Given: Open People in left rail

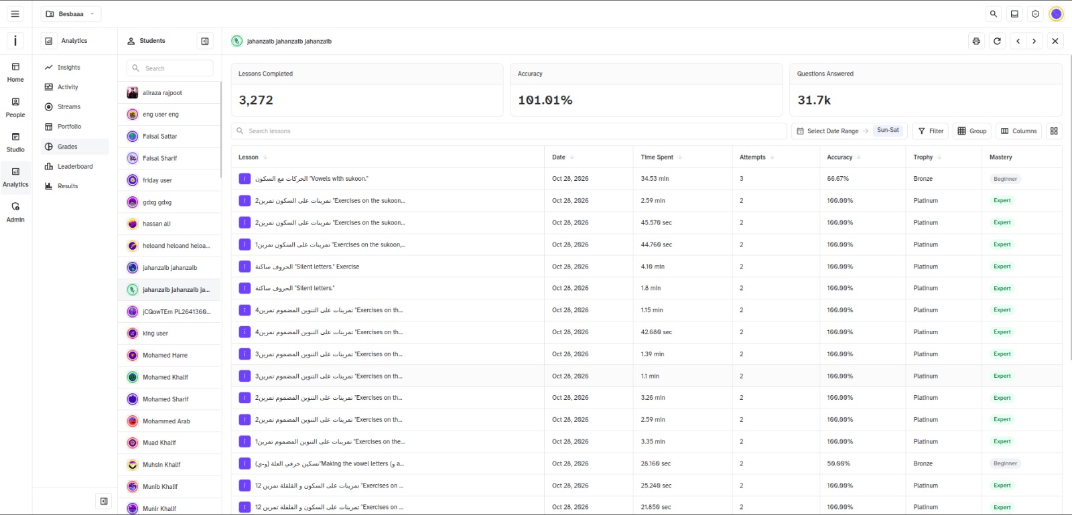Looking at the screenshot, I should click(x=15, y=108).
